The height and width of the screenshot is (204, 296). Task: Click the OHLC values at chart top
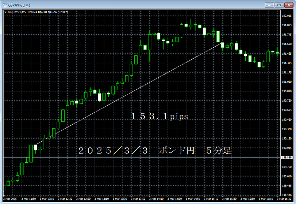pyautogui.click(x=47, y=12)
